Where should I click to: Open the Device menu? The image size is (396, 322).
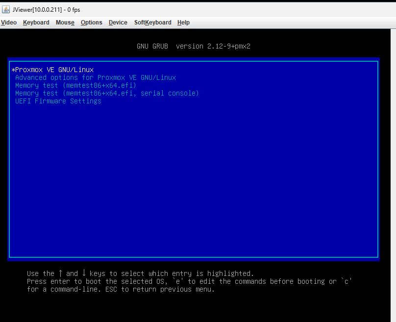pyautogui.click(x=118, y=23)
